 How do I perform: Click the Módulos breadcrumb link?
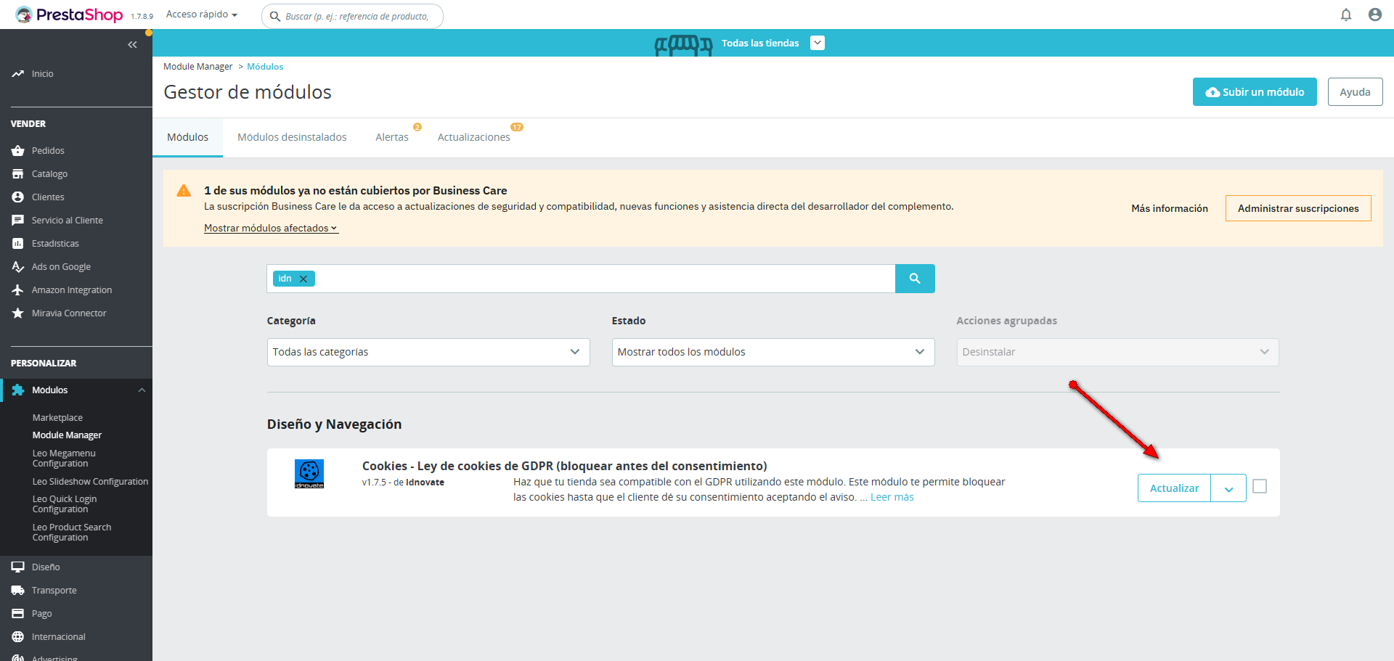265,67
